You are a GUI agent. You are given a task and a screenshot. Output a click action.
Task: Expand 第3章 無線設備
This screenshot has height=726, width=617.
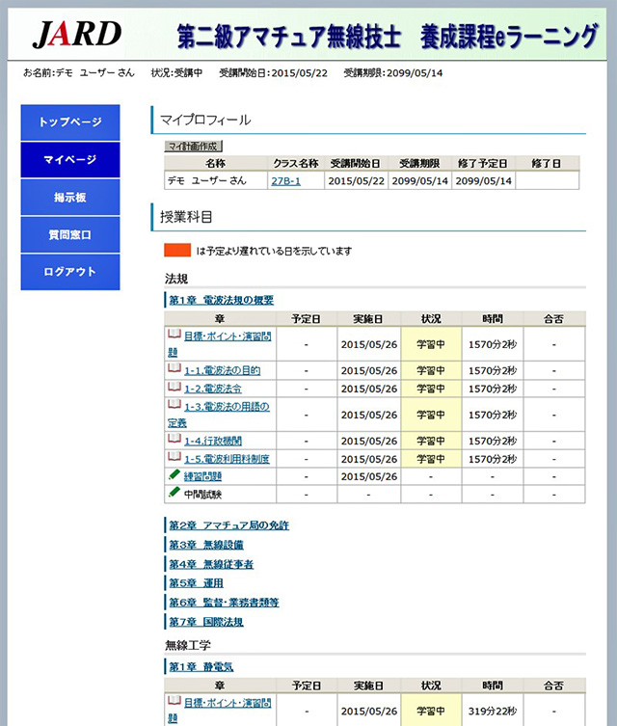coord(206,545)
